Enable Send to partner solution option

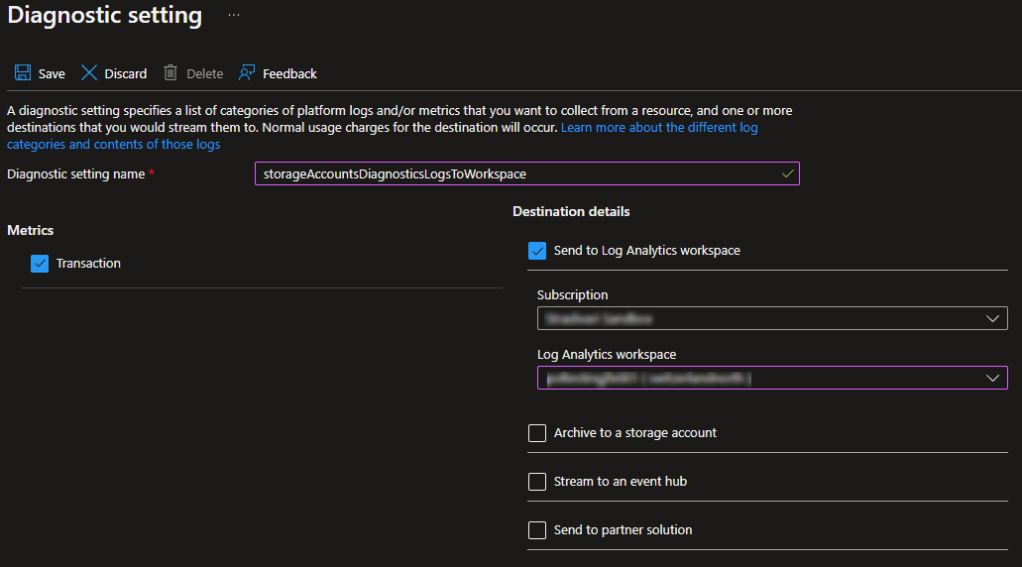click(x=537, y=530)
